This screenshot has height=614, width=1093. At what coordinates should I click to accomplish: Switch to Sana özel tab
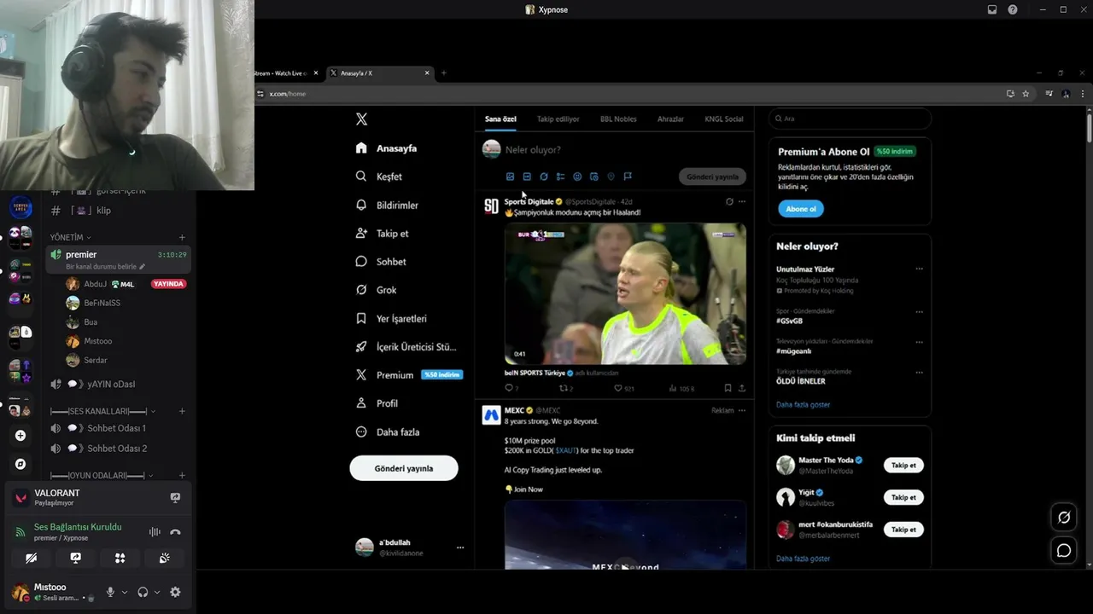coord(500,119)
